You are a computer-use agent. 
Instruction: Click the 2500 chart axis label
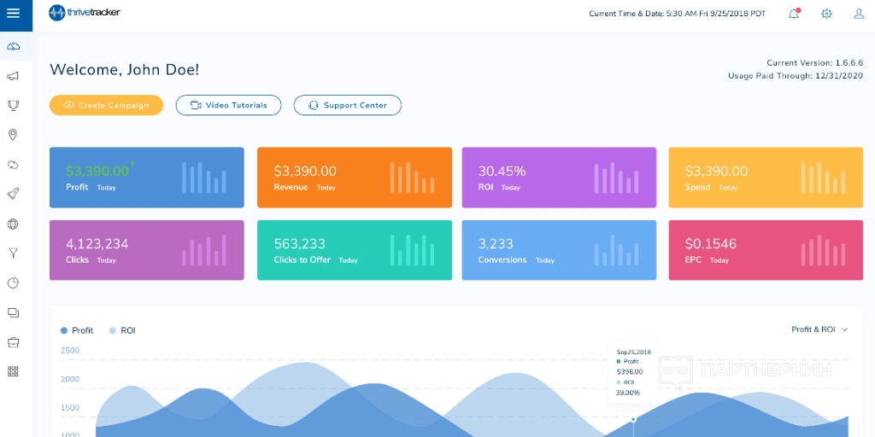[70, 351]
